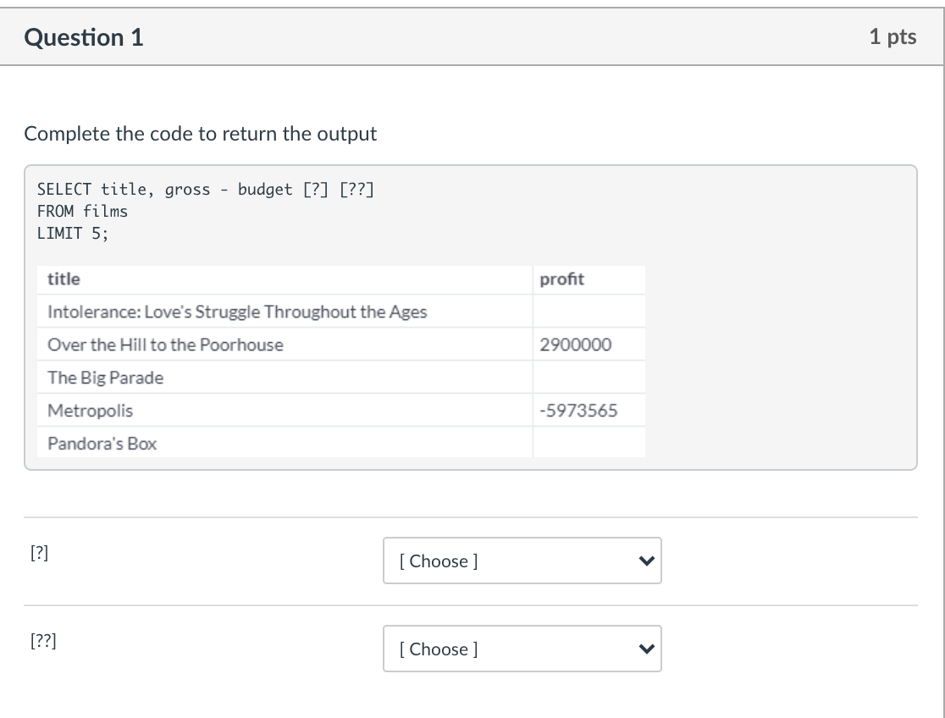
Task: Click the profit value 2900000
Action: [573, 345]
